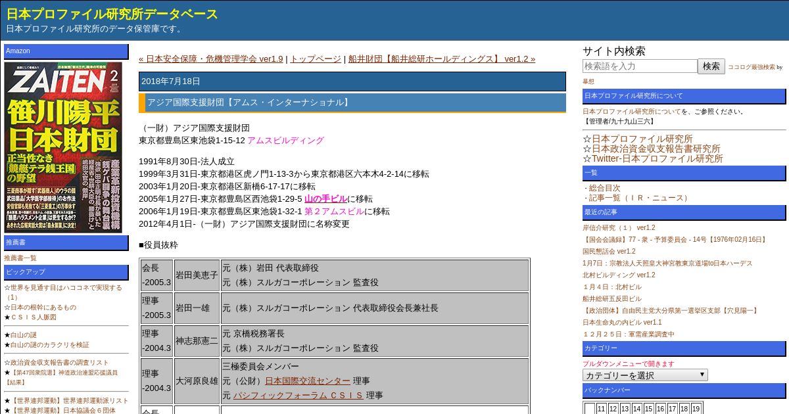This screenshot has width=789, height=414.
Task: Open the 日本プロファイル研究所データベース site title
Action: [x=112, y=14]
